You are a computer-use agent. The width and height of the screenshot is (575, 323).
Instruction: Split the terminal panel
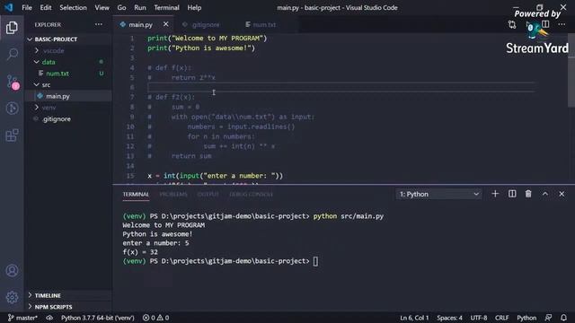click(512, 194)
